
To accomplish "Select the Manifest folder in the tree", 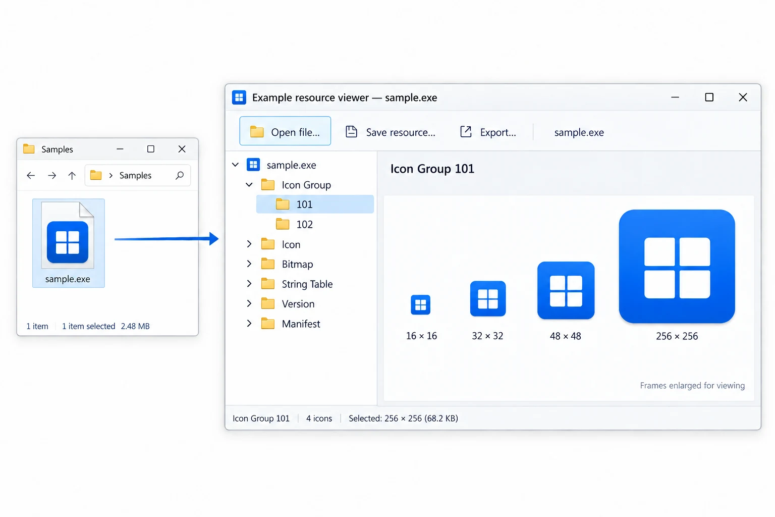I will [x=291, y=324].
